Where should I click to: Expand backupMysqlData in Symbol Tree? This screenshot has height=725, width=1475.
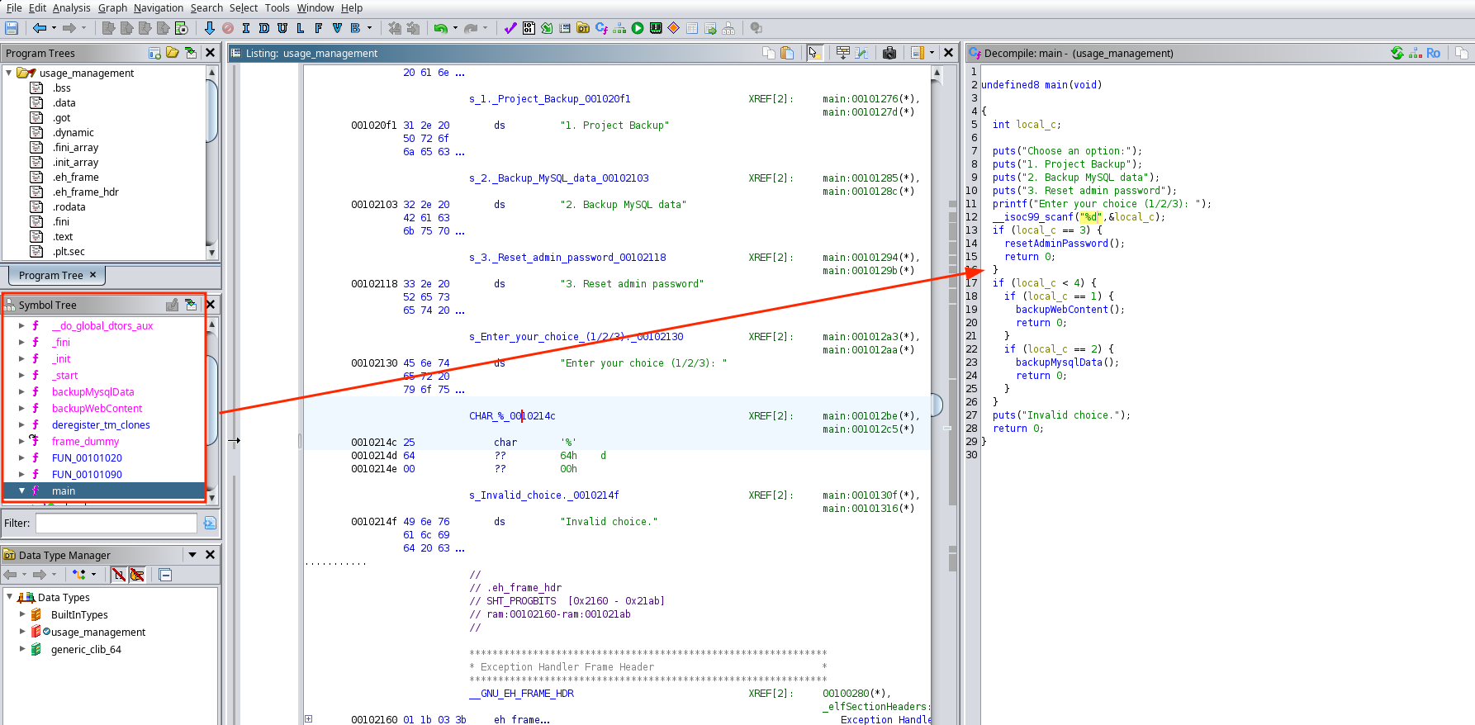coord(21,391)
